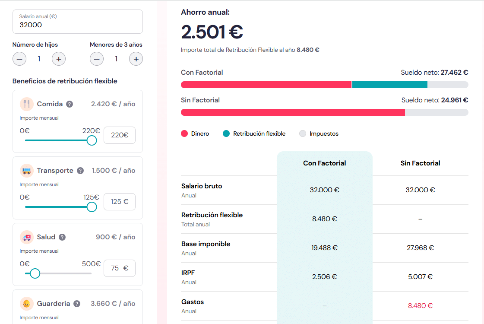Click the Base imponible 27.968 € cell

(420, 248)
